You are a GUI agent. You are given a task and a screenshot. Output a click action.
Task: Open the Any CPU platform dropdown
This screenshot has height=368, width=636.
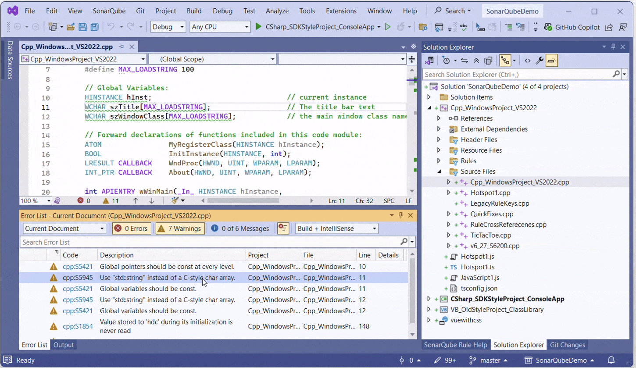(x=220, y=27)
